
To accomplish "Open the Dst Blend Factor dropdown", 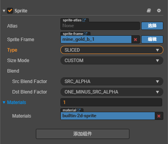I will (112, 92).
